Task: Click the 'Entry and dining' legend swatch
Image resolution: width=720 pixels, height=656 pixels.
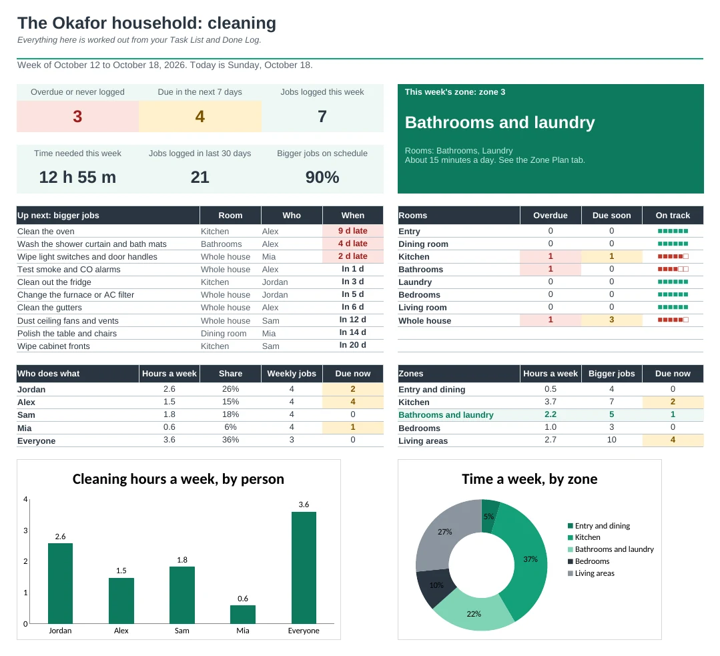Action: point(571,526)
